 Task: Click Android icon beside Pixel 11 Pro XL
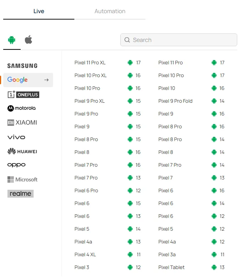130,63
